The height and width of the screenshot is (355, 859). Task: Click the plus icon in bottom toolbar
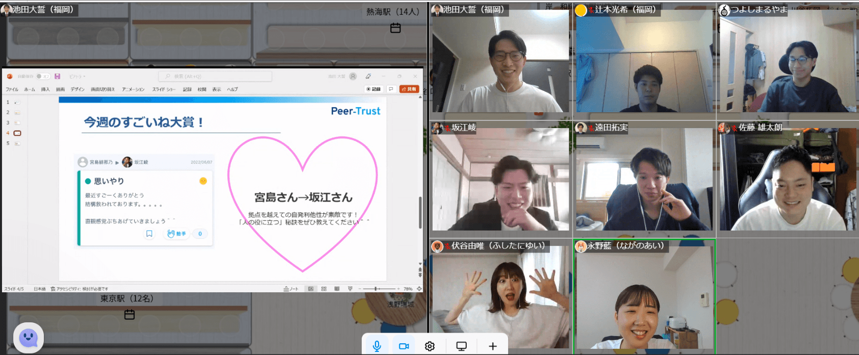(x=493, y=346)
